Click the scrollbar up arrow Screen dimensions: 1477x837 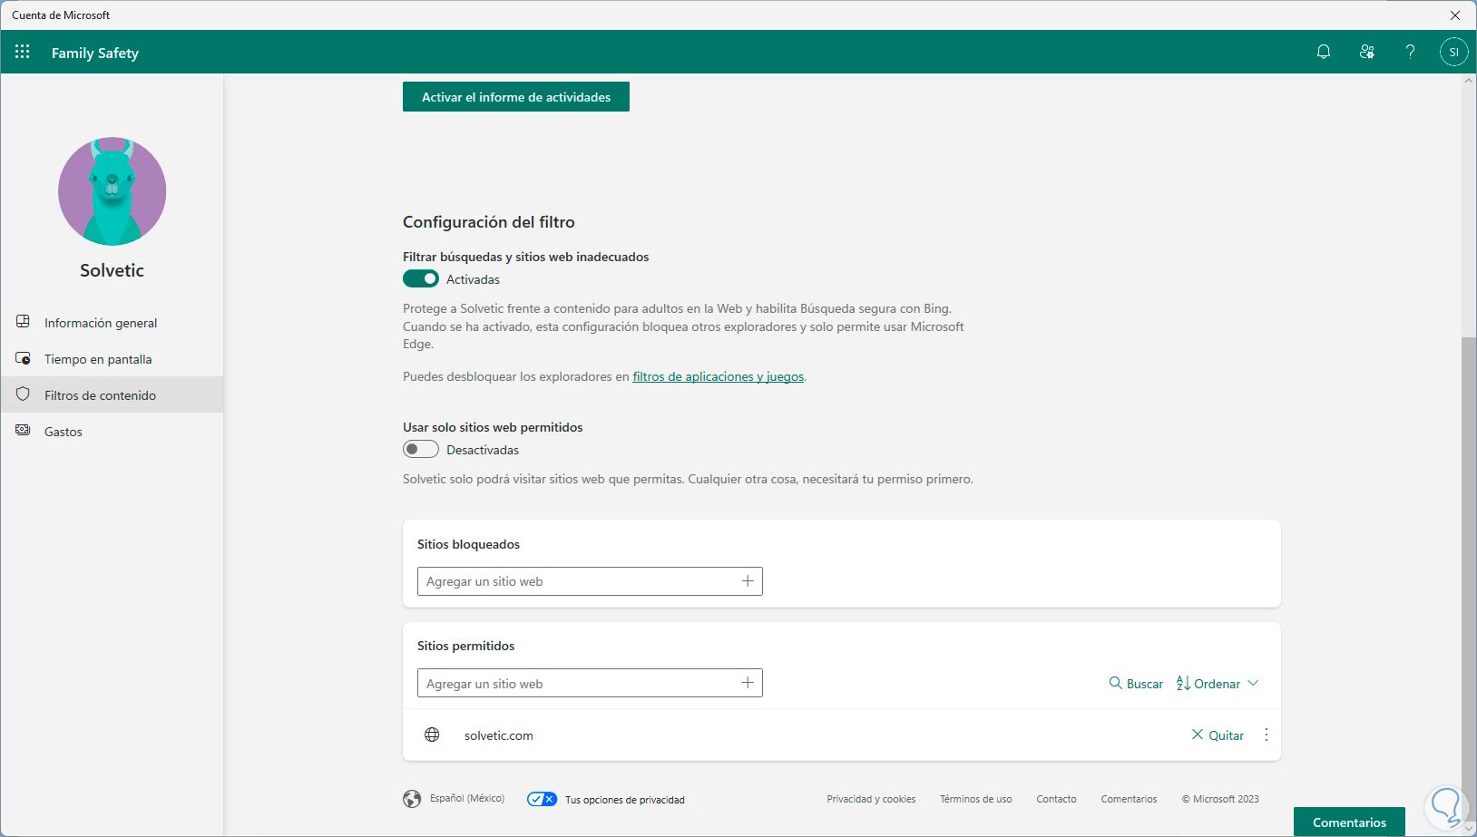point(1469,81)
